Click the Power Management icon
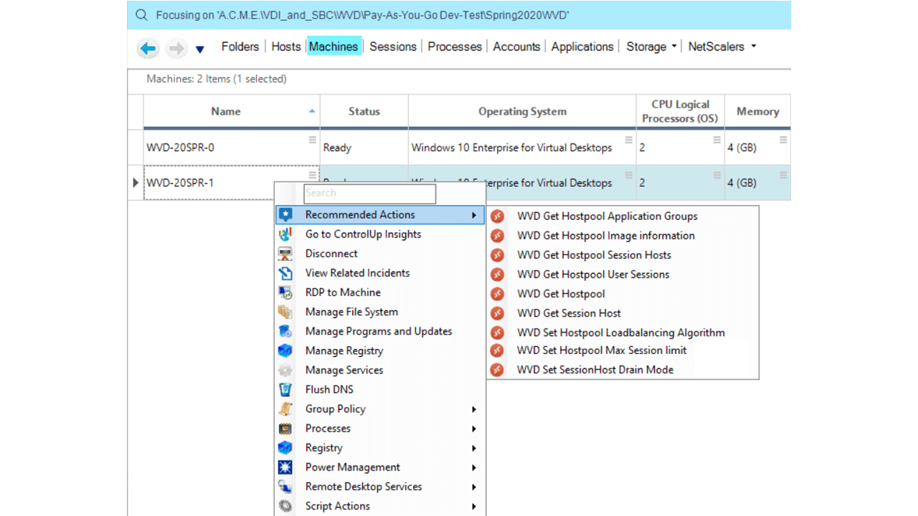Screen dimensions: 918x516 click(285, 467)
